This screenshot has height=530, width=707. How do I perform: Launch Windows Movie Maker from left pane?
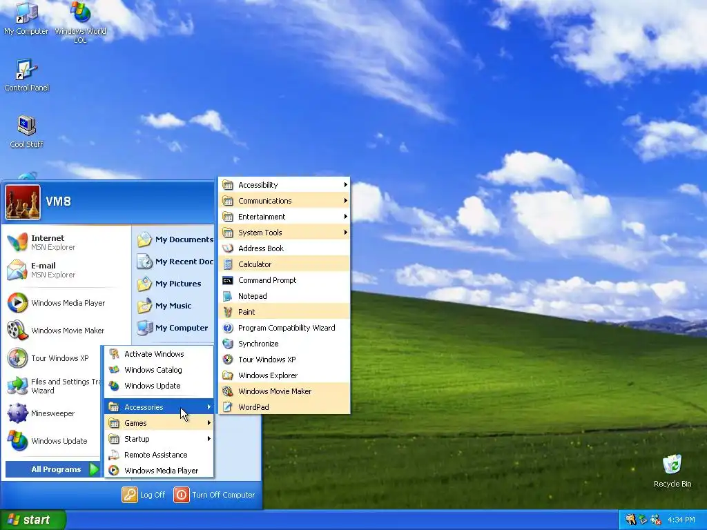[66, 331]
